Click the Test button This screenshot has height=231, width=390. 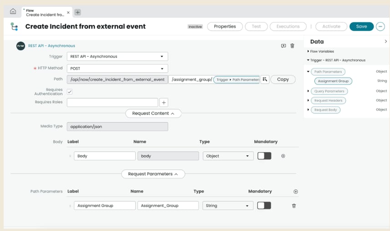256,26
